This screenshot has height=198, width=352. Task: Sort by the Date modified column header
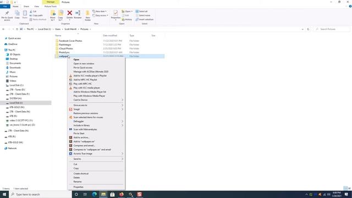pyautogui.click(x=110, y=35)
